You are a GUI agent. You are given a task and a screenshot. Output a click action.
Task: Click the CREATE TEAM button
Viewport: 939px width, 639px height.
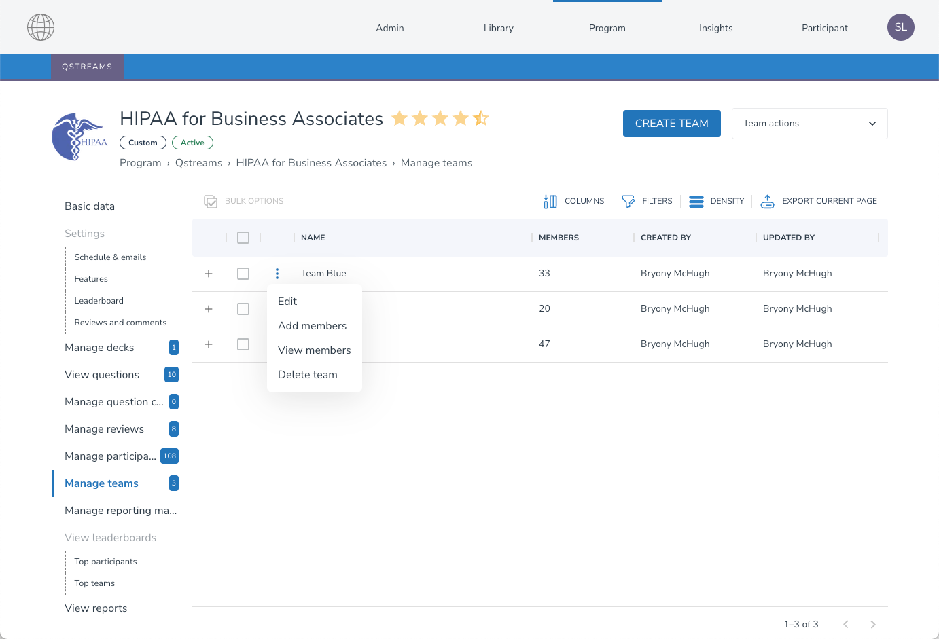(672, 124)
